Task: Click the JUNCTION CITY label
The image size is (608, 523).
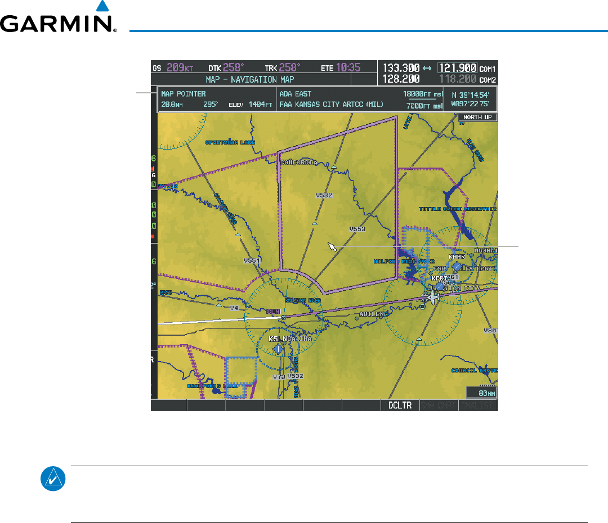Action: point(454,288)
